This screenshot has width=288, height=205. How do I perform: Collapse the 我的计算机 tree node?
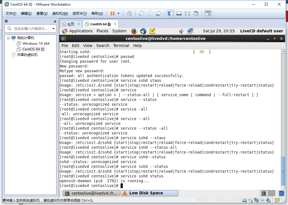point(8,38)
